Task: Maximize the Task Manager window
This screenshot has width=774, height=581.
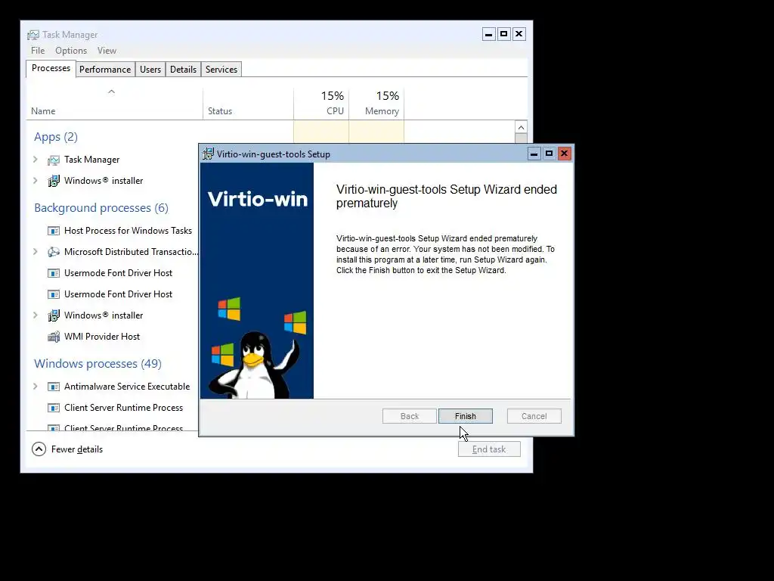Action: tap(503, 33)
